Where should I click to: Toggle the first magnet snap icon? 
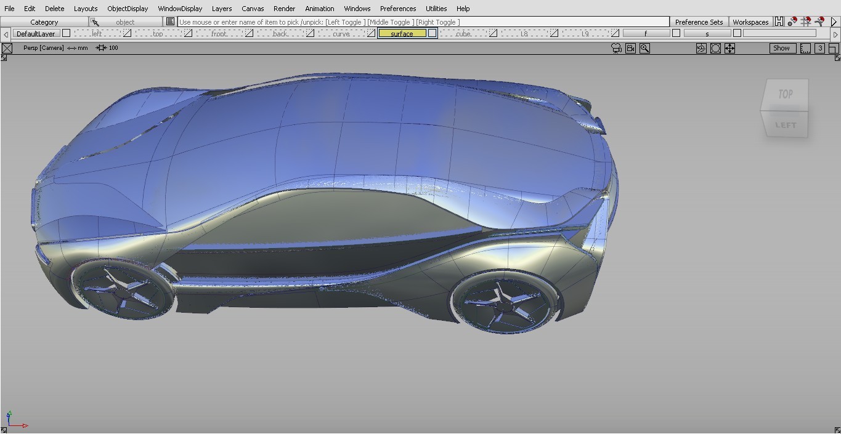(792, 22)
